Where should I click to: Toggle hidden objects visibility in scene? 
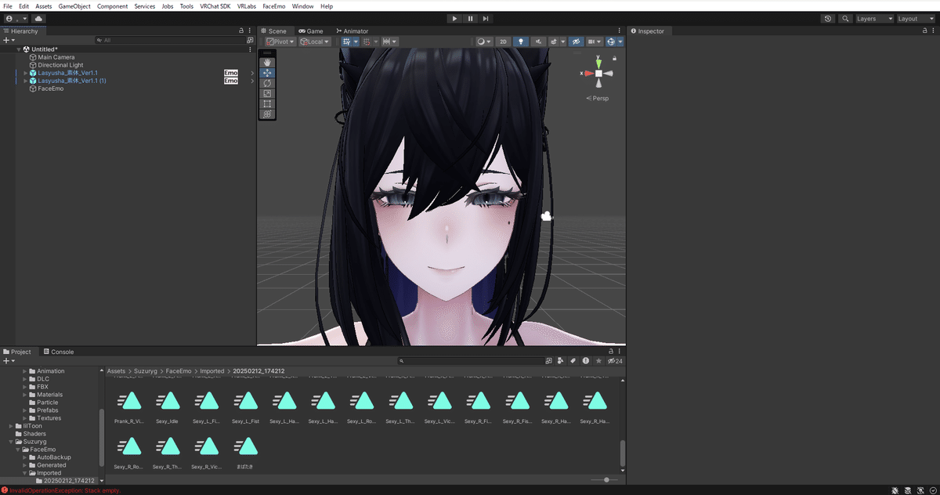(577, 42)
